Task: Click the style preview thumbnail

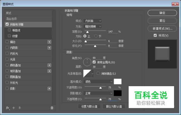Action: [162, 54]
